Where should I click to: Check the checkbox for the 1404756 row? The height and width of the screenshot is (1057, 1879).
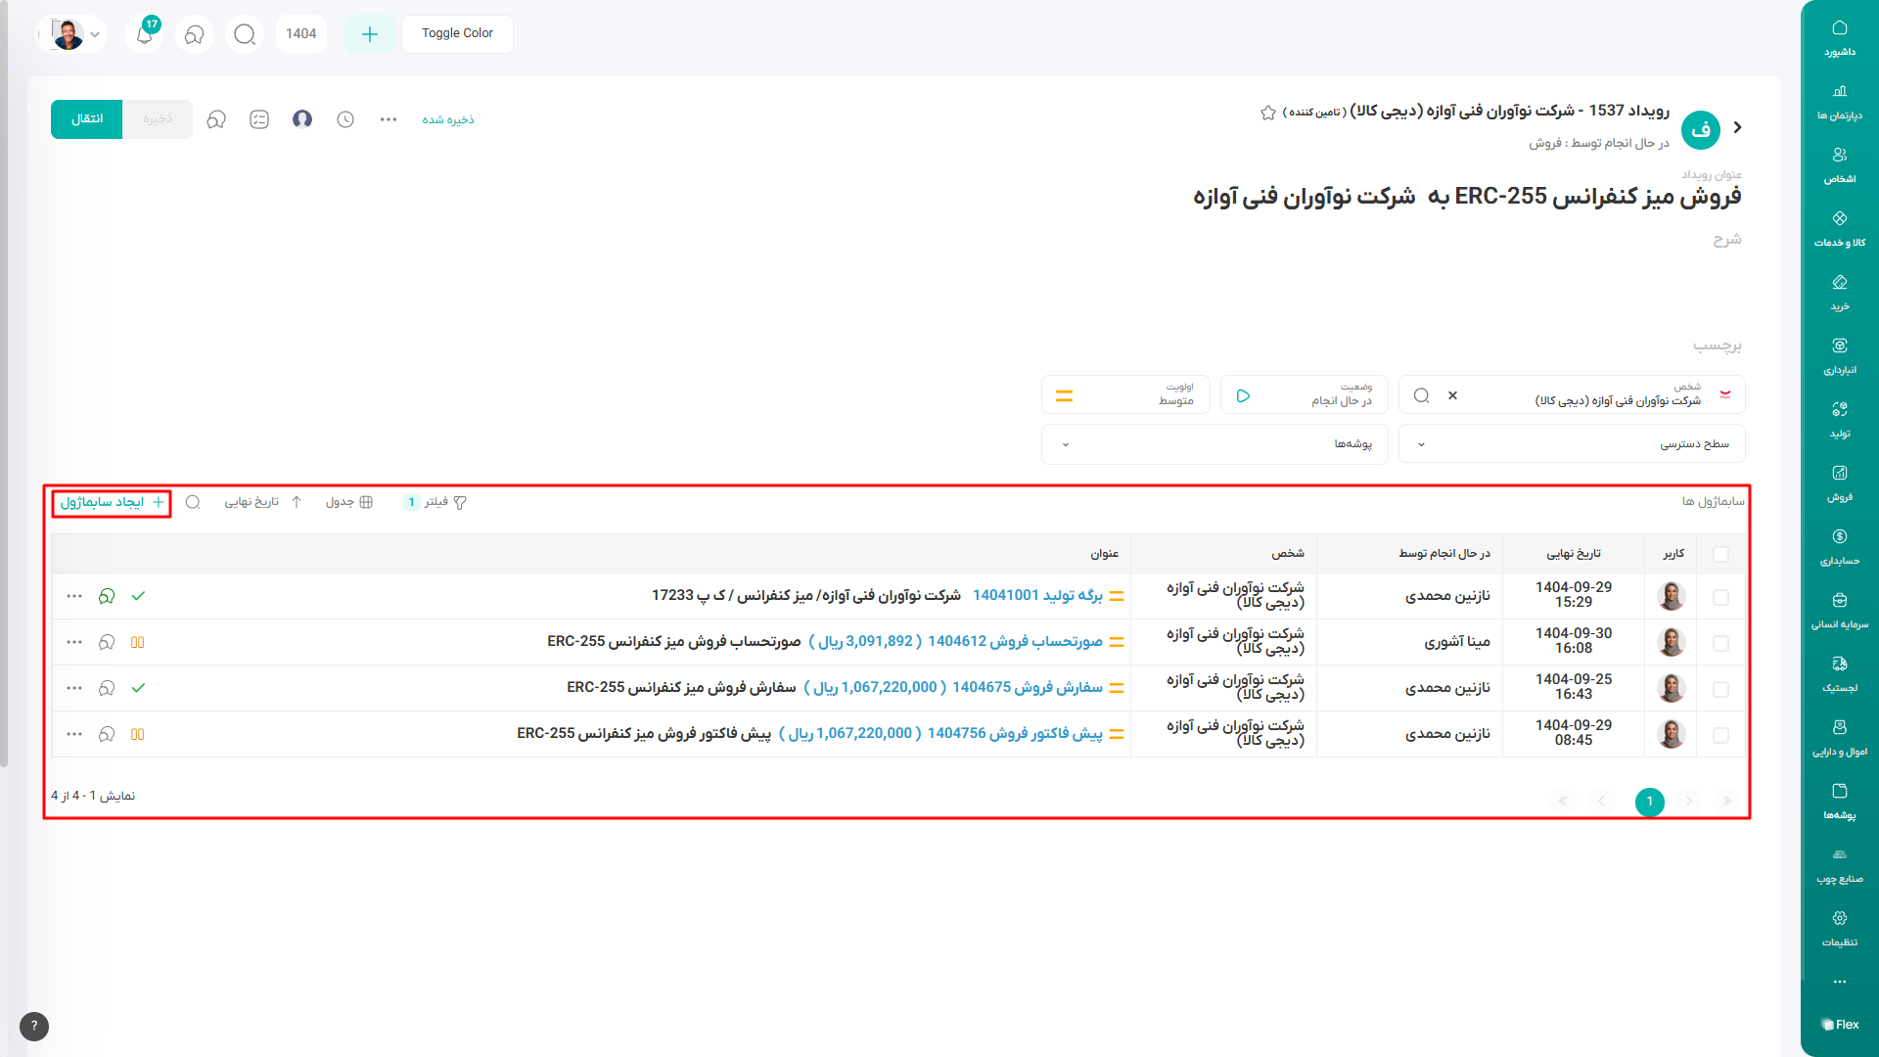[x=1720, y=735]
